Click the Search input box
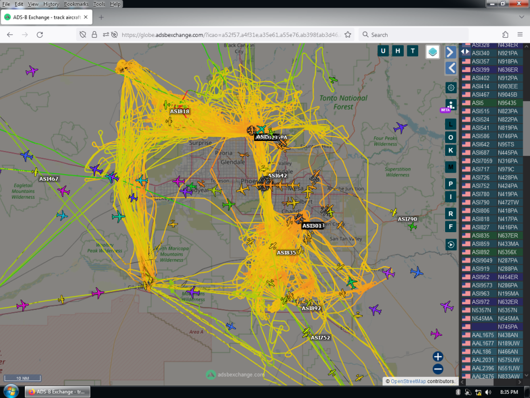The height and width of the screenshot is (398, 530). [x=414, y=35]
